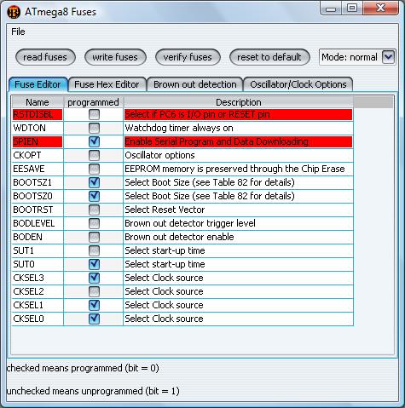
Task: Enable the BODLEVEL fuse checkbox
Action: tap(94, 223)
